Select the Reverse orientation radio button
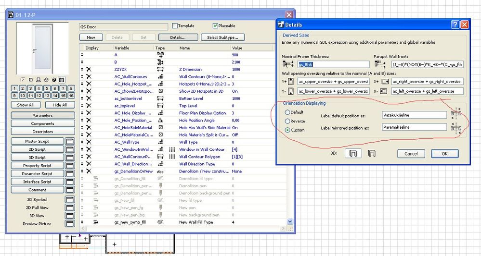The width and height of the screenshot is (481, 256). (x=287, y=121)
